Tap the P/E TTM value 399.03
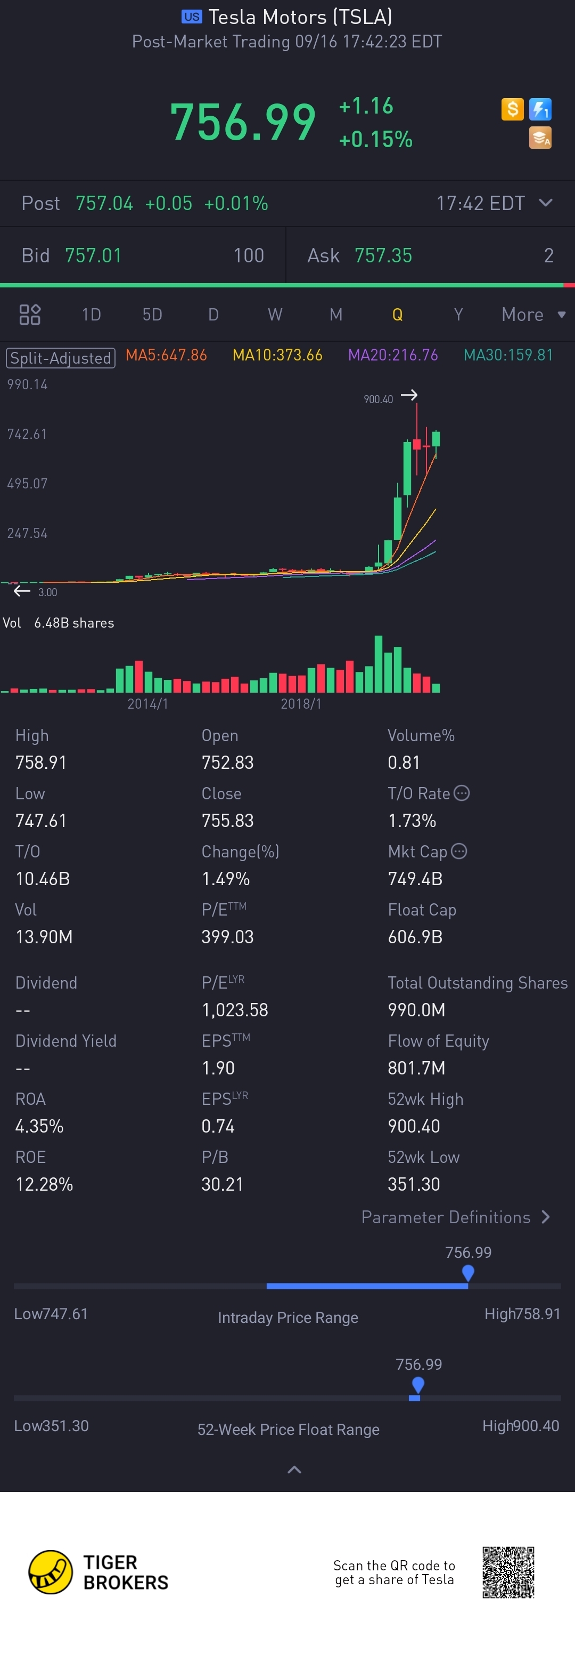The height and width of the screenshot is (1653, 575). [x=227, y=937]
